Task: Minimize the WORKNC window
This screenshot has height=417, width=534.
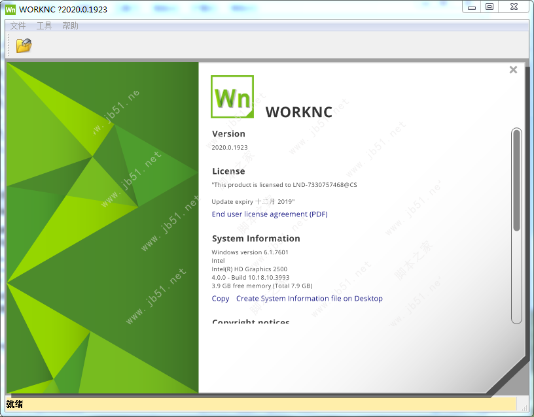Action: (x=472, y=7)
